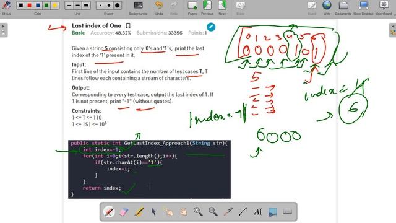Click the Output: heading
Viewport: 396px width, 223px height.
point(80,88)
